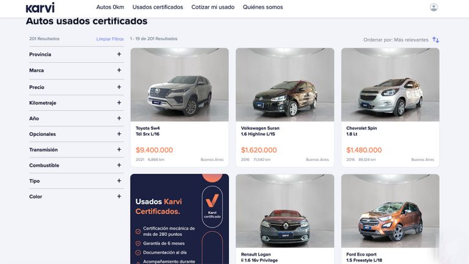Click the sort order arrows icon
Viewport: 469px width, 264px height.
[435, 40]
